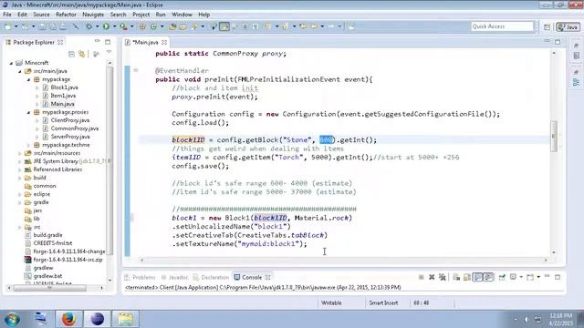The height and width of the screenshot is (328, 584).
Task: Toggle the Pin Console button
Action: pyautogui.click(x=502, y=277)
